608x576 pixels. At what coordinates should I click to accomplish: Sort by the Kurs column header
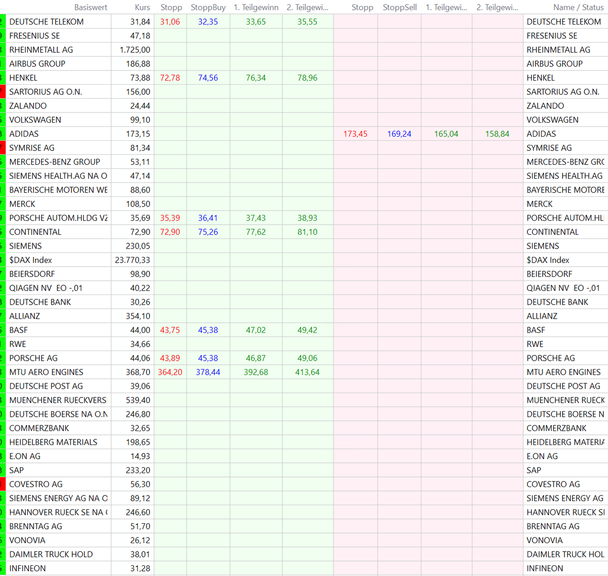point(142,7)
